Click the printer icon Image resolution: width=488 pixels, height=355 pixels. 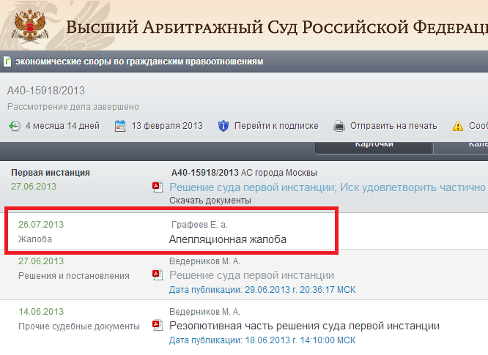[339, 126]
